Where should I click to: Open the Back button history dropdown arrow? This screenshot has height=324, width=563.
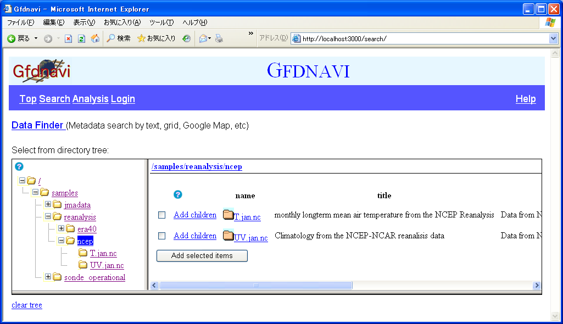click(x=36, y=38)
